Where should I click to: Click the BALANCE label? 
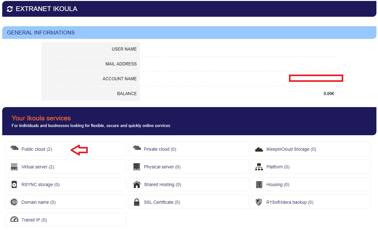click(127, 94)
